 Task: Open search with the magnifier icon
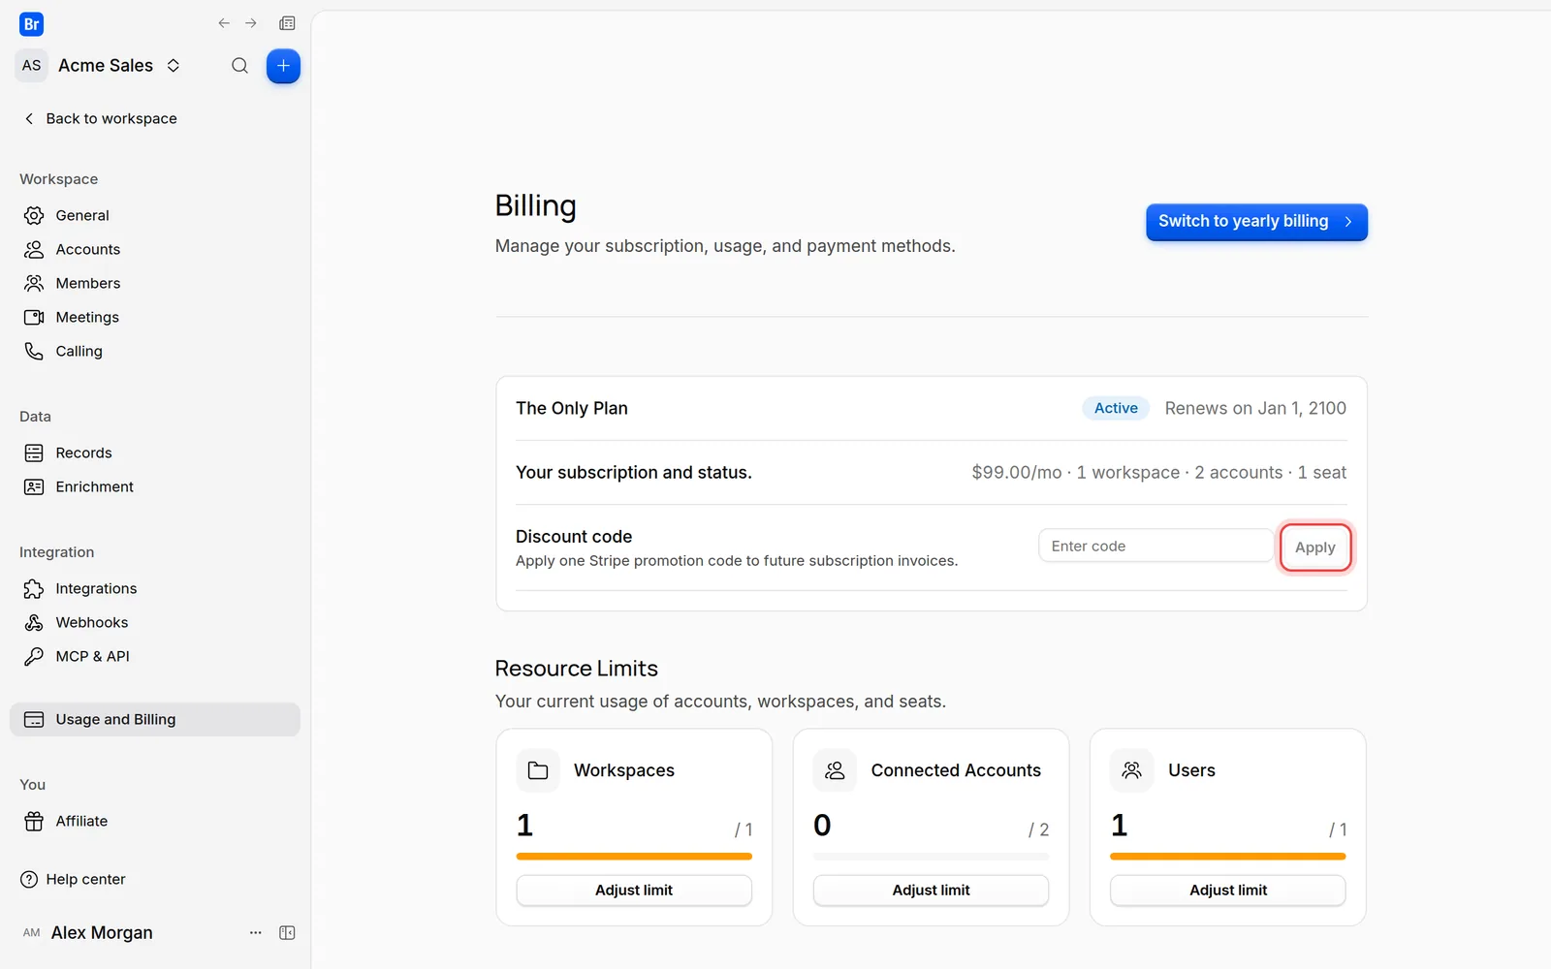(x=239, y=66)
